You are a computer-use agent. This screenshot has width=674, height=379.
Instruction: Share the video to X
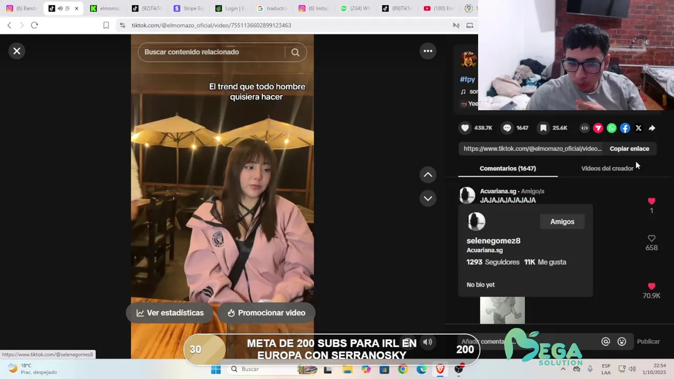638,128
